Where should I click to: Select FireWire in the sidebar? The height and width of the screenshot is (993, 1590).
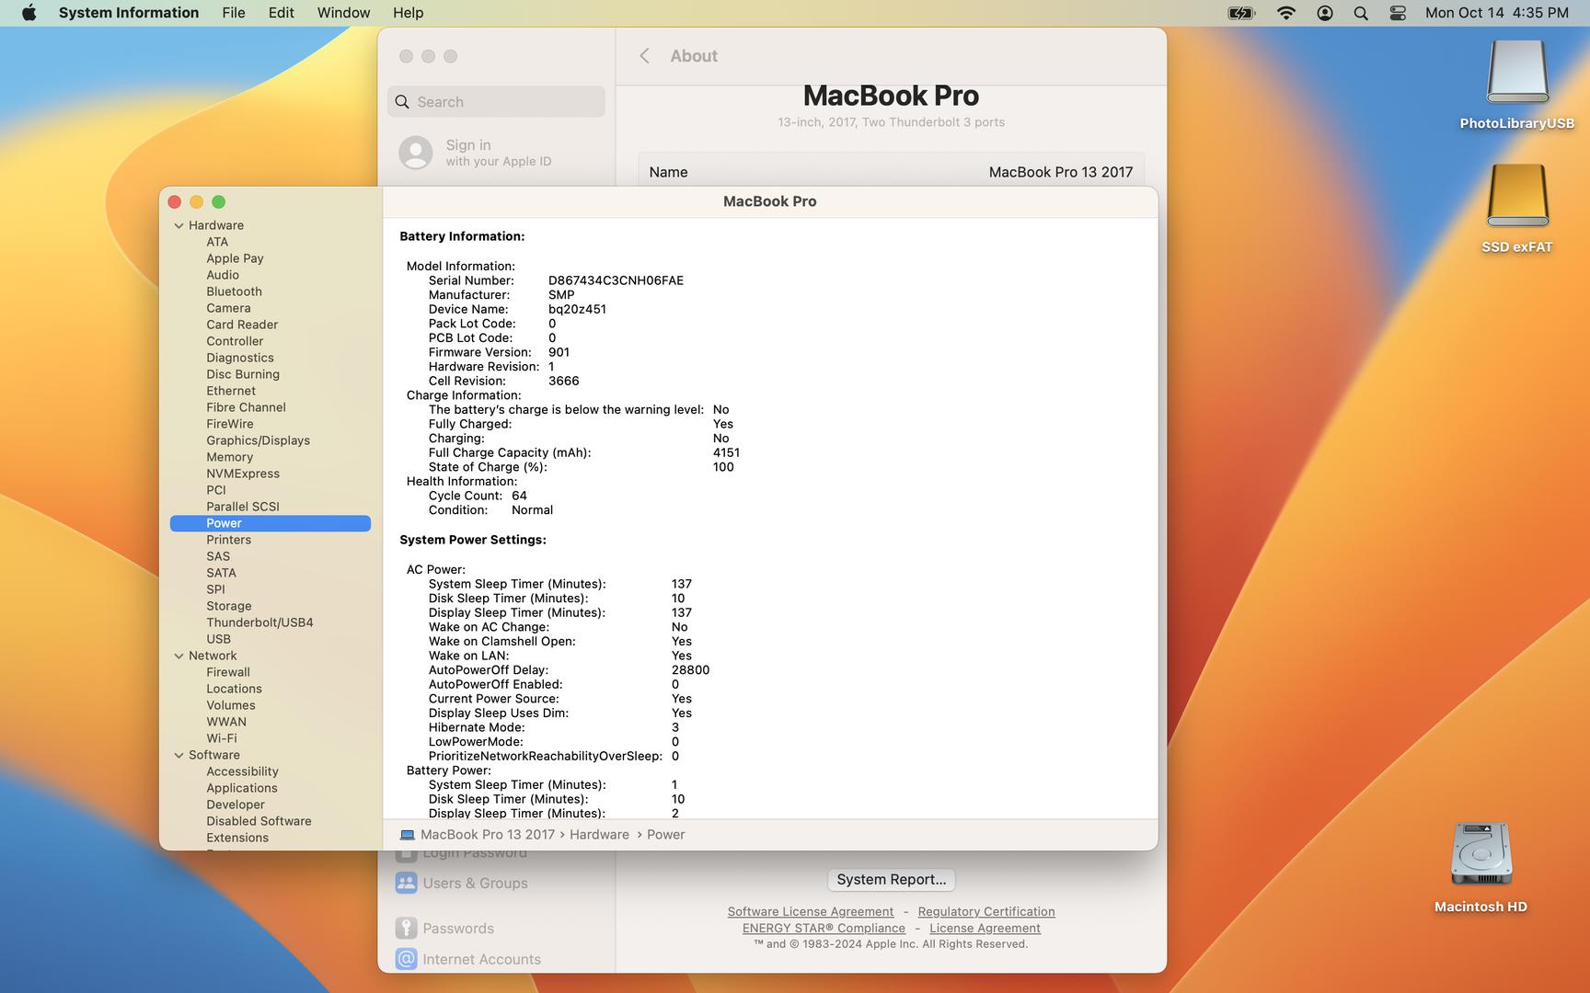pos(230,424)
